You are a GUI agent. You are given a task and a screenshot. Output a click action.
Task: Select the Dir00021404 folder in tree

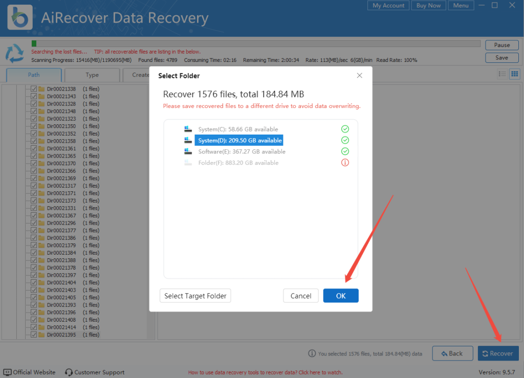61,283
